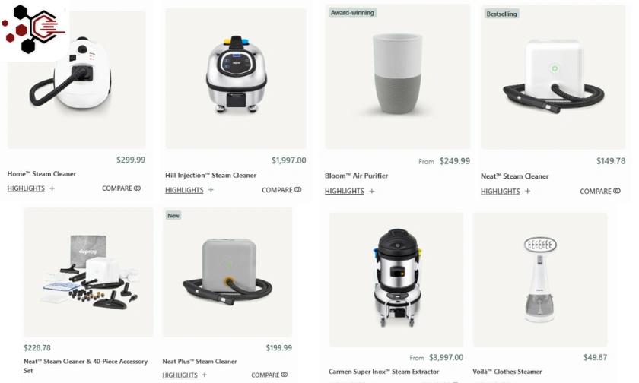
Task: Expand highlights plus for Hill Injection cleaner
Action: 211,190
